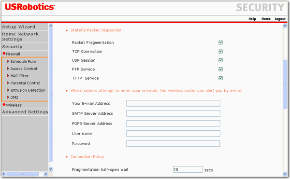This screenshot has width=290, height=179.
Task: Click the SMTP Server Address field
Action: [173, 113]
